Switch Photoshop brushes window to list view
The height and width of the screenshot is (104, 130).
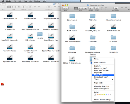(79, 8)
